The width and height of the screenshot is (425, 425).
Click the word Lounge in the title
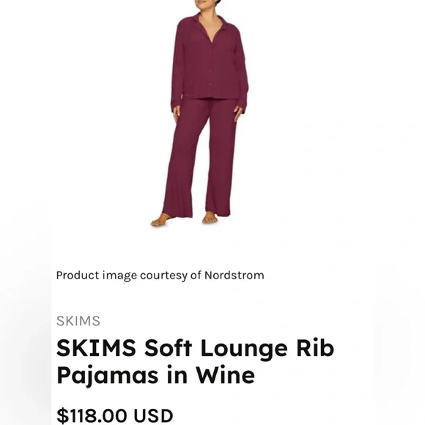coord(244,350)
